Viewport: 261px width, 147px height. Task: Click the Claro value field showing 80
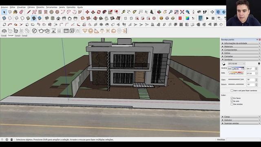250,80
